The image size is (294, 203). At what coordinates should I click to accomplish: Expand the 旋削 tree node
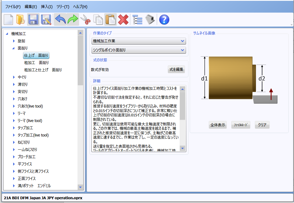[14, 41]
